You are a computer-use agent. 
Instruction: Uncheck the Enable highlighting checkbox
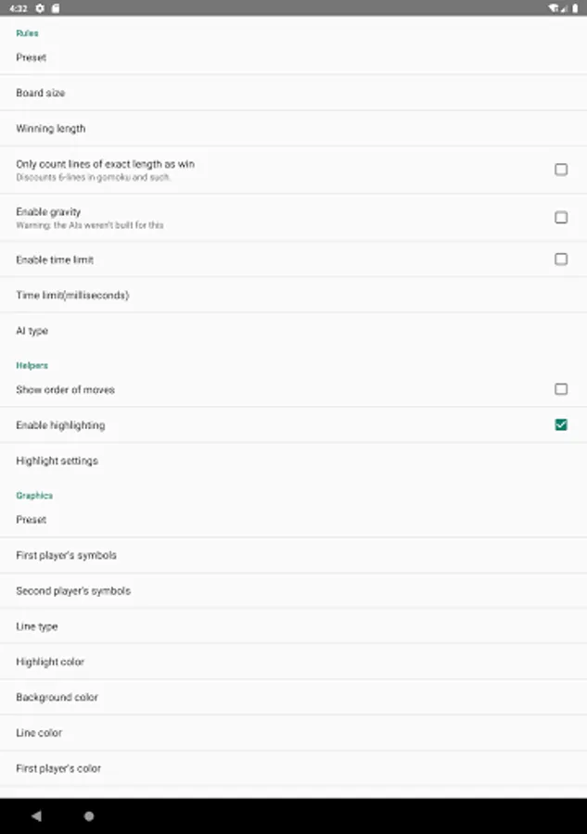pos(561,424)
